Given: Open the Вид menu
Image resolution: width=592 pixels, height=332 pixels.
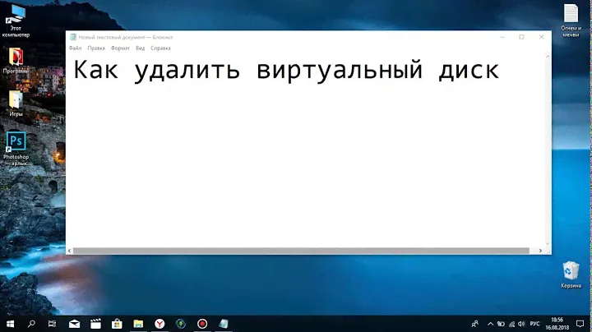Looking at the screenshot, I should pos(141,48).
